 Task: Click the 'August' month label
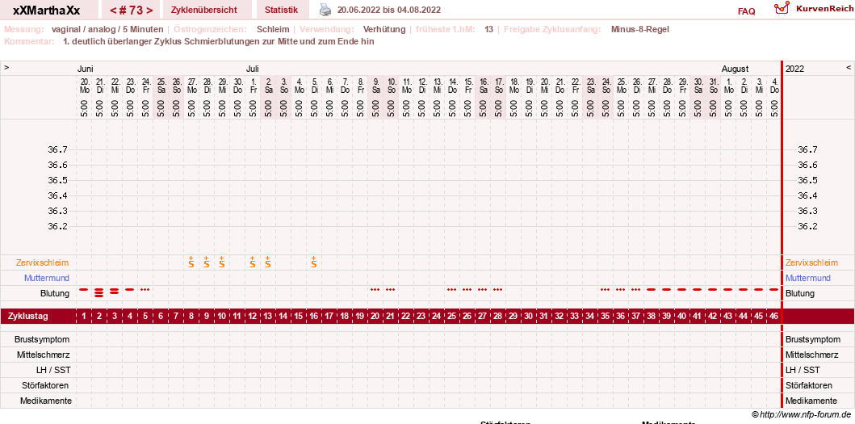pos(735,69)
